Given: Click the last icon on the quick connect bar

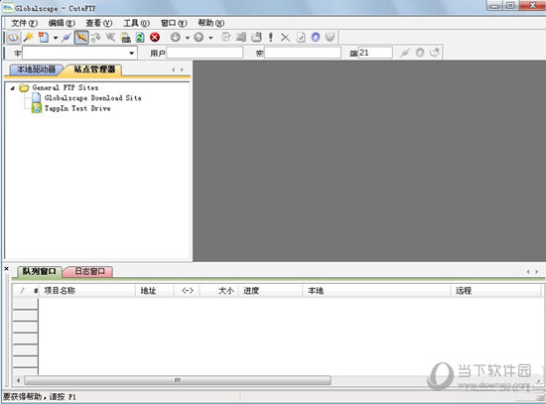Looking at the screenshot, I should (x=435, y=53).
